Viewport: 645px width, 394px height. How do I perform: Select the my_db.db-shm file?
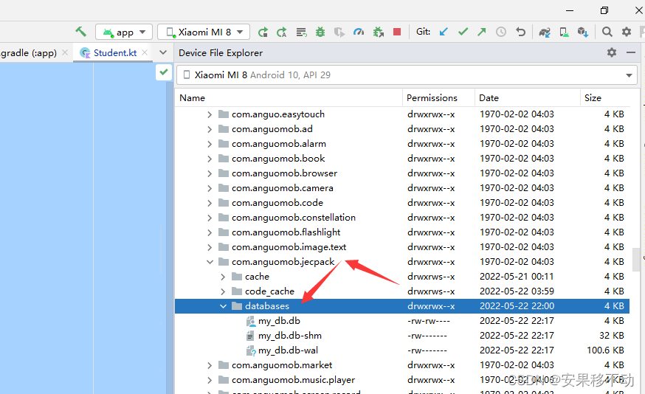[402, 336]
